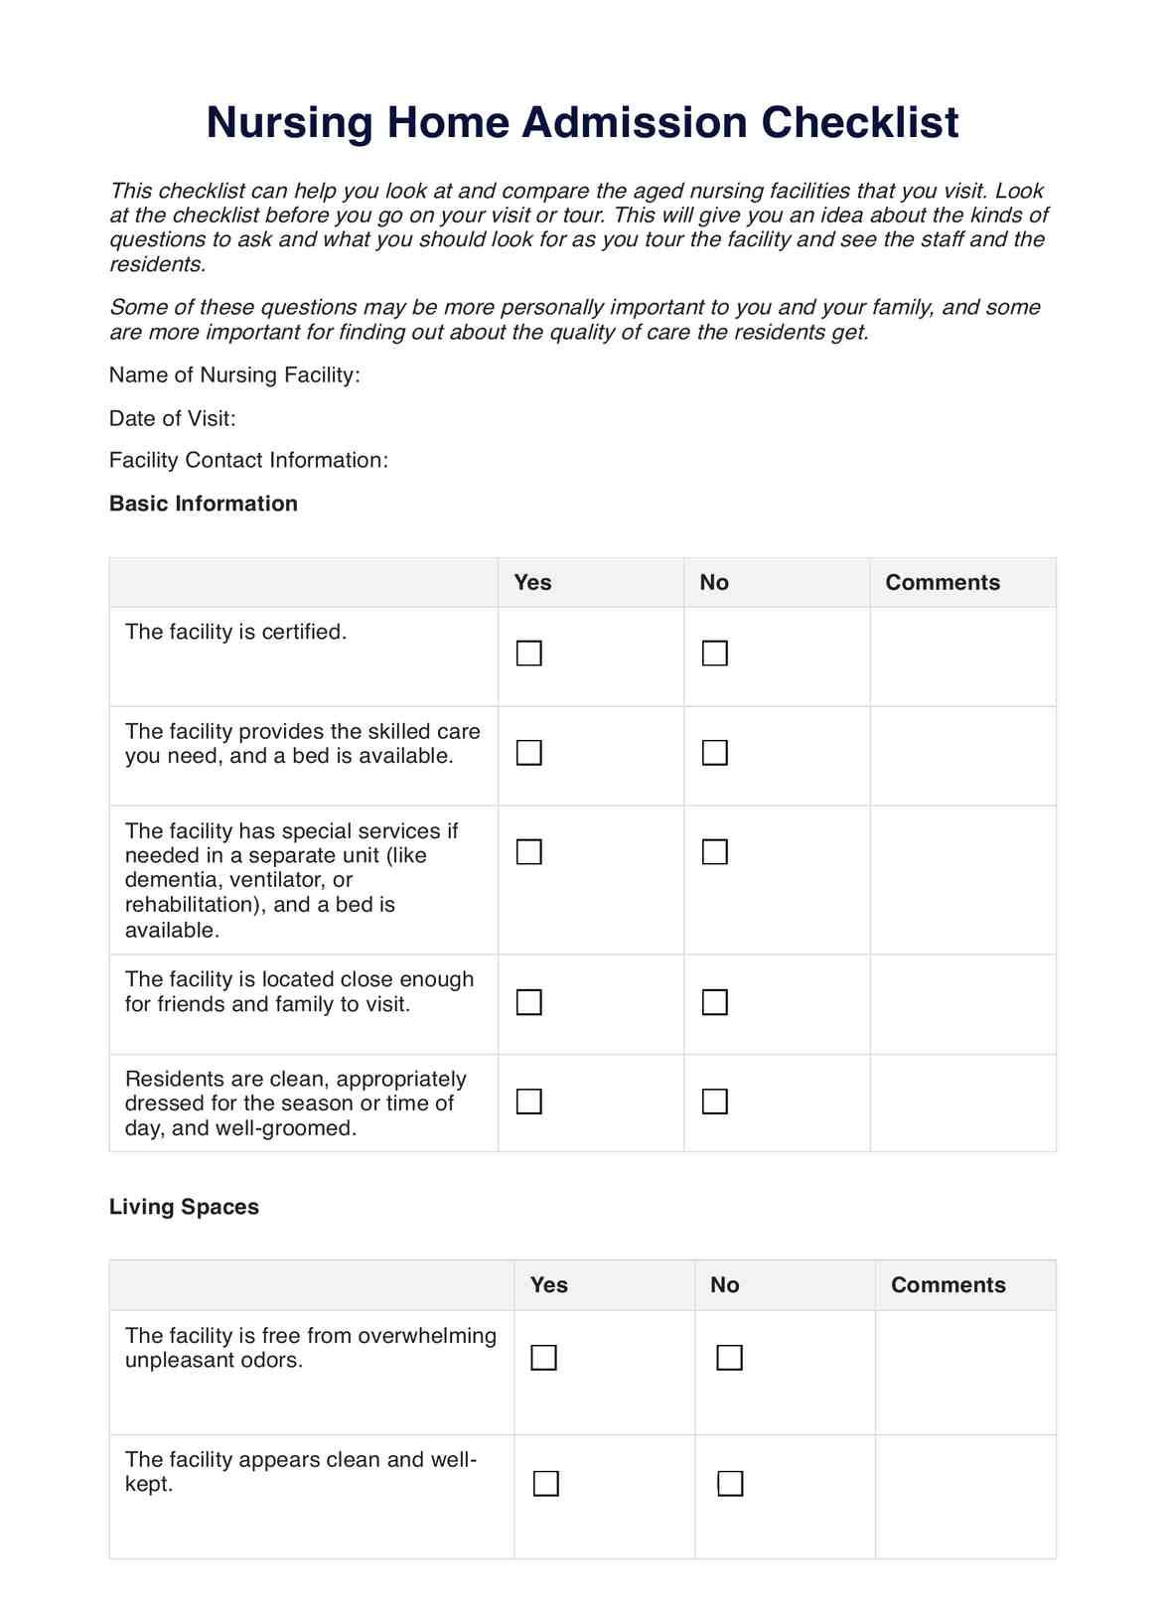Select No for located close enough to visit

[715, 1002]
